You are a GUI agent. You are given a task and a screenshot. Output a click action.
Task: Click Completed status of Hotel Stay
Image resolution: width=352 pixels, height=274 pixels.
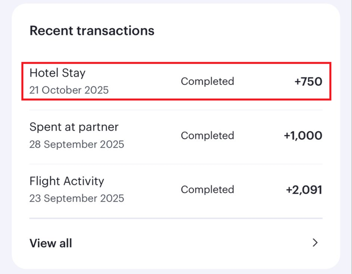pyautogui.click(x=207, y=81)
